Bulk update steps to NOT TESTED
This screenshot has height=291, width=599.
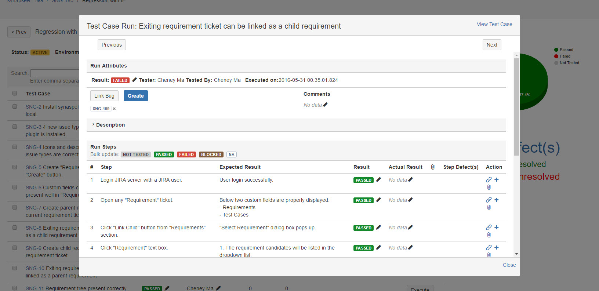point(136,154)
